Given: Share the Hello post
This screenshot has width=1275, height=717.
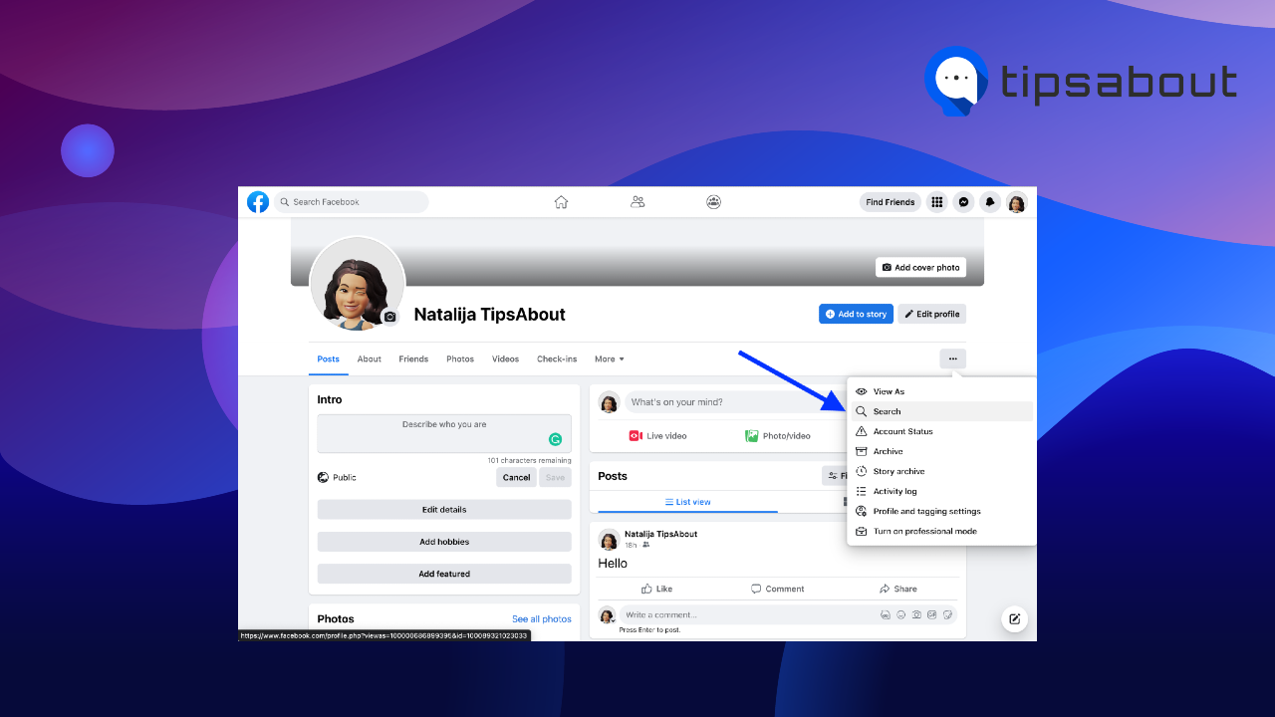Looking at the screenshot, I should point(898,589).
